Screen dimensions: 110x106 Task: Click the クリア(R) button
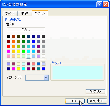pyautogui.click(x=95, y=92)
